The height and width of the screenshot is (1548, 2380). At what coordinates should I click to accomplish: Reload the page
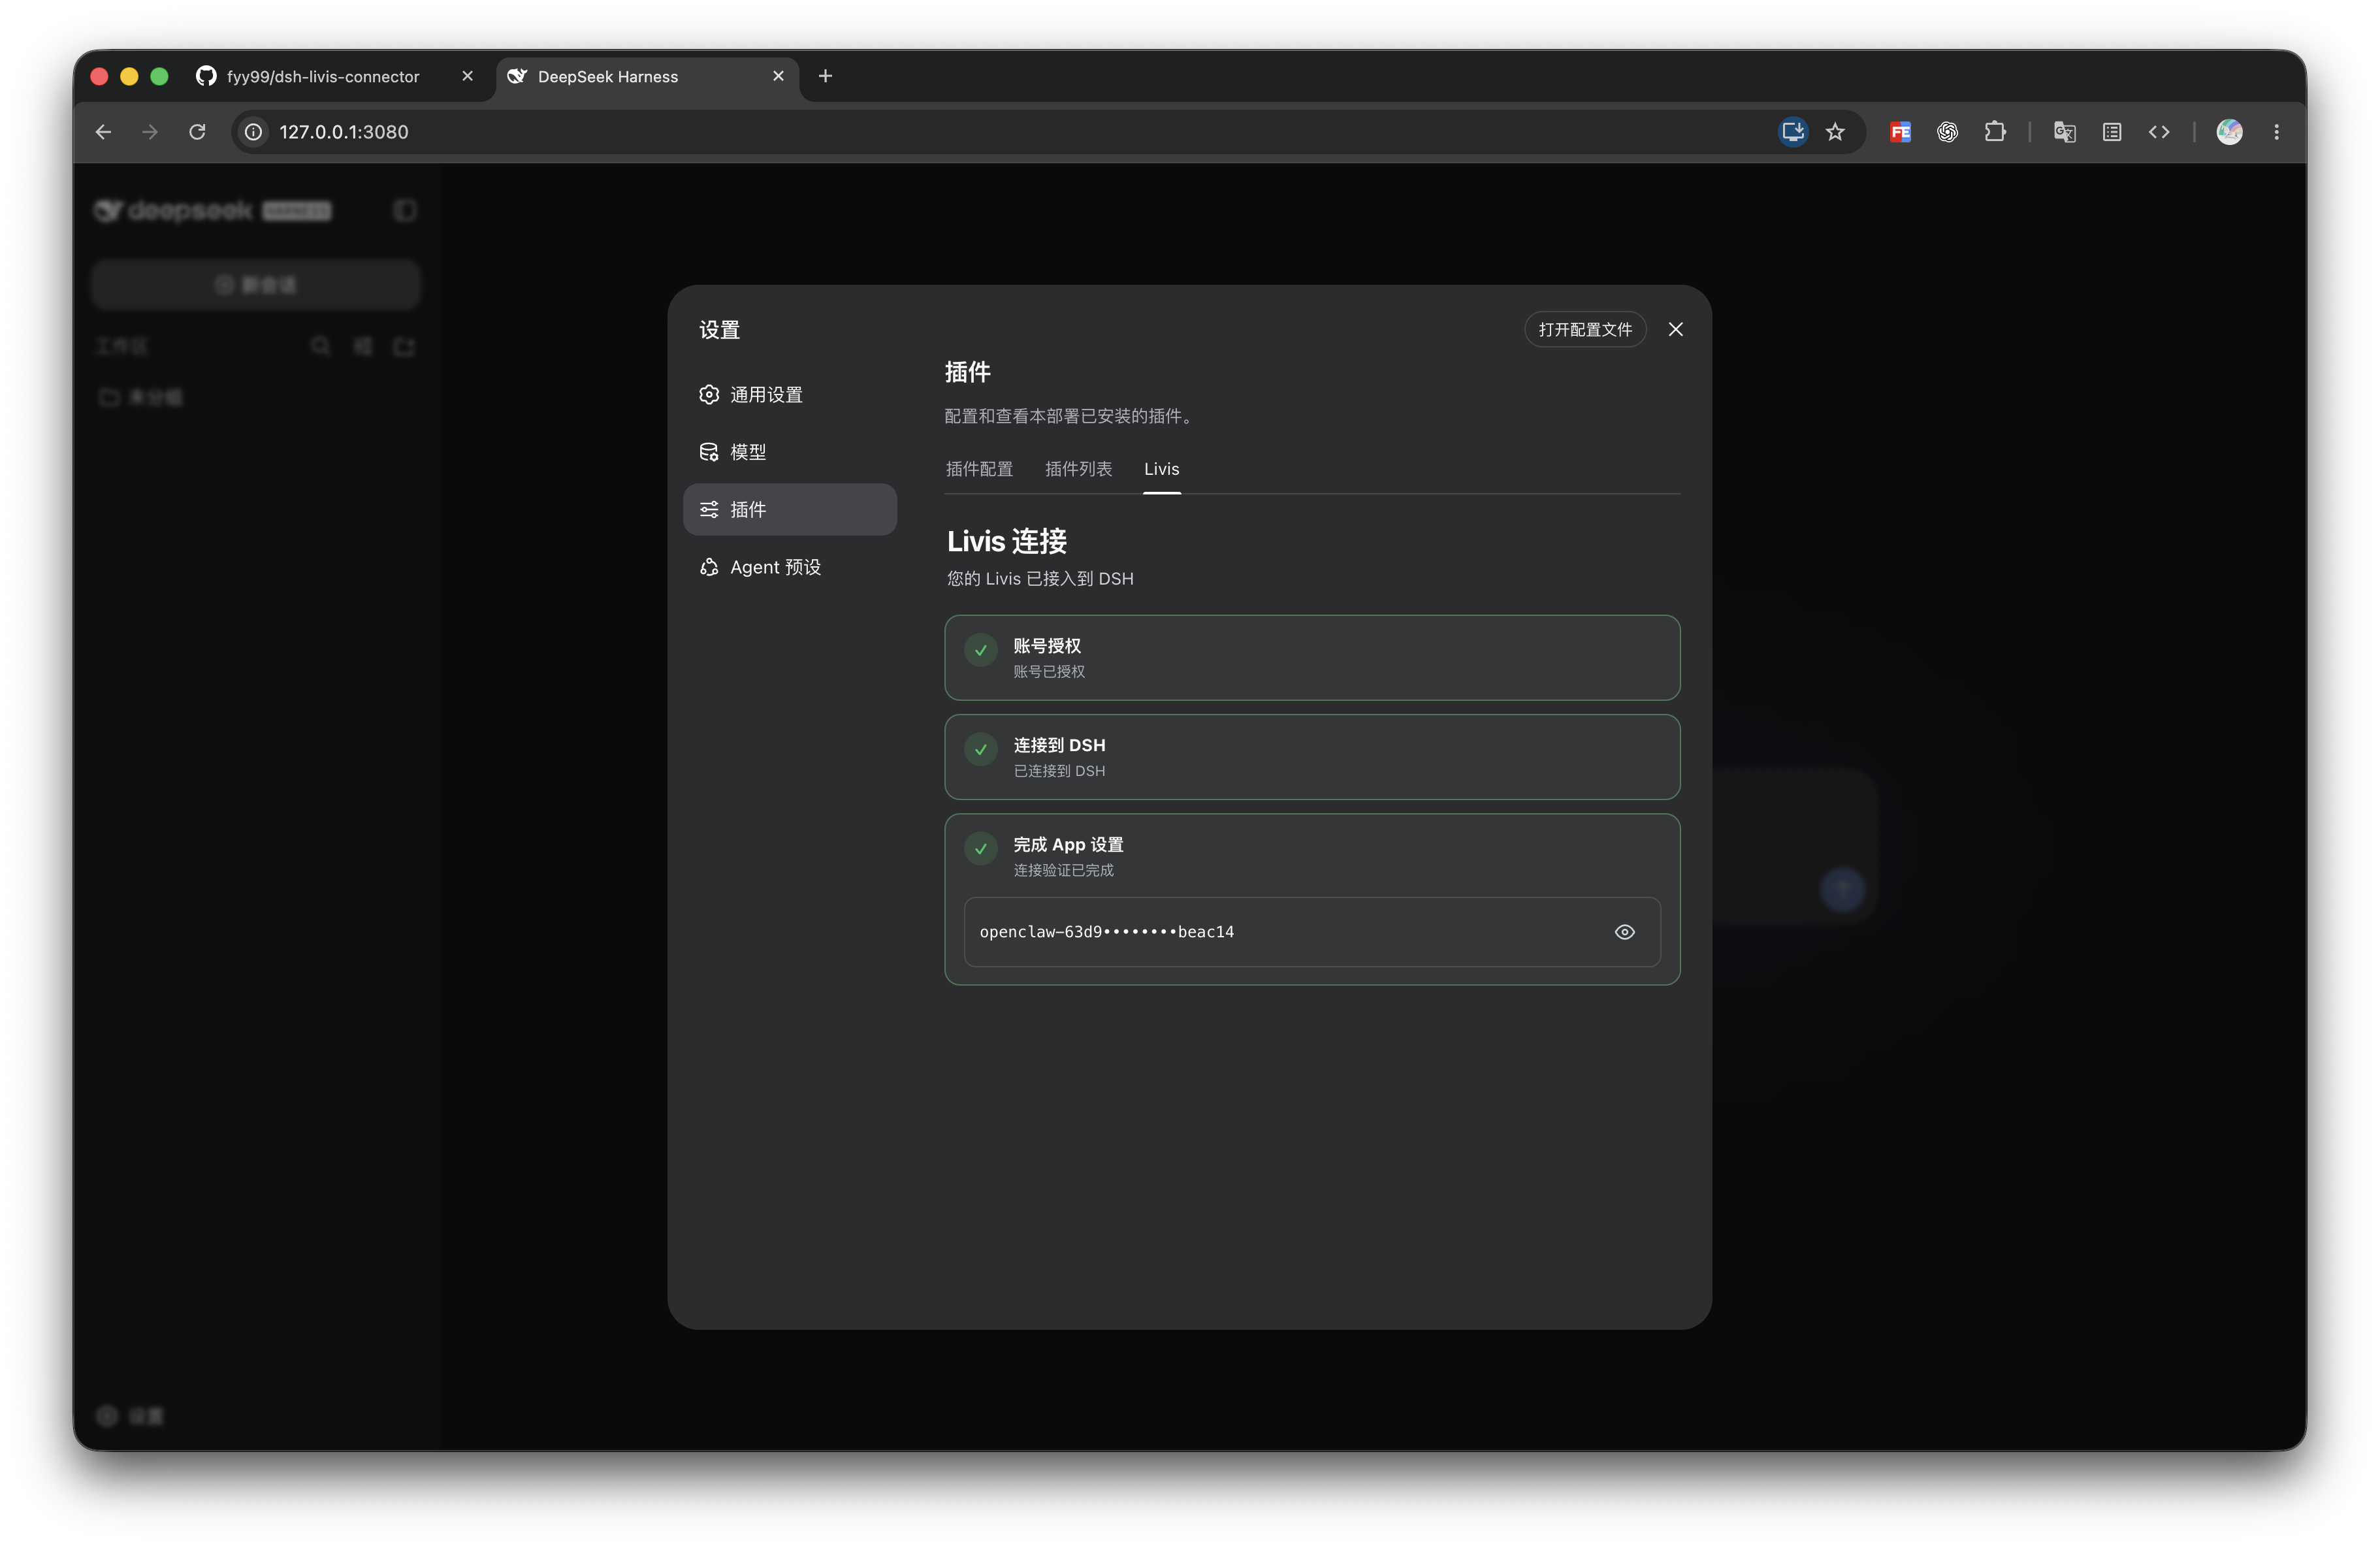click(197, 132)
